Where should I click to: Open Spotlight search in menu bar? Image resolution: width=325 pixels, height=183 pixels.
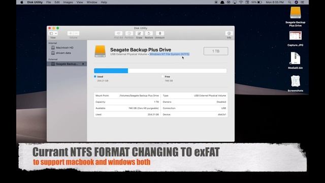[289, 2]
